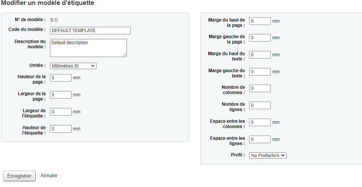Screen dimensions: 362x187
Task: Select the Nombre de colonnes field
Action: (x=260, y=88)
